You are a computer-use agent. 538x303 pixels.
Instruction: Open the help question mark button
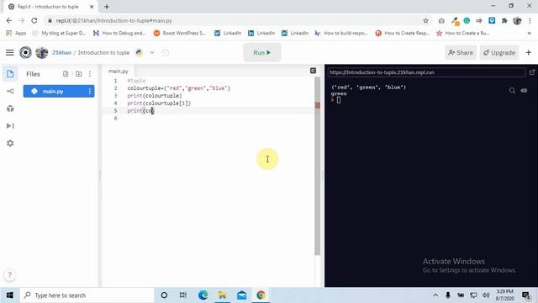(x=9, y=275)
